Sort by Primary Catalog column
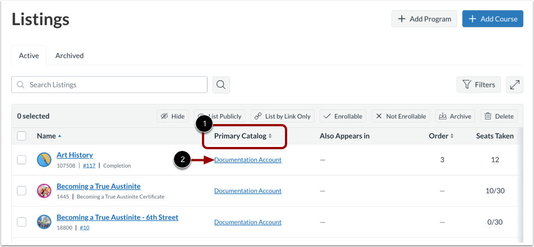534x247 pixels. pos(243,136)
